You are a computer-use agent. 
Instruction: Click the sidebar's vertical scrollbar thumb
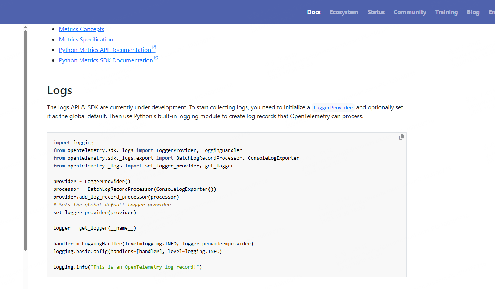coord(25,141)
